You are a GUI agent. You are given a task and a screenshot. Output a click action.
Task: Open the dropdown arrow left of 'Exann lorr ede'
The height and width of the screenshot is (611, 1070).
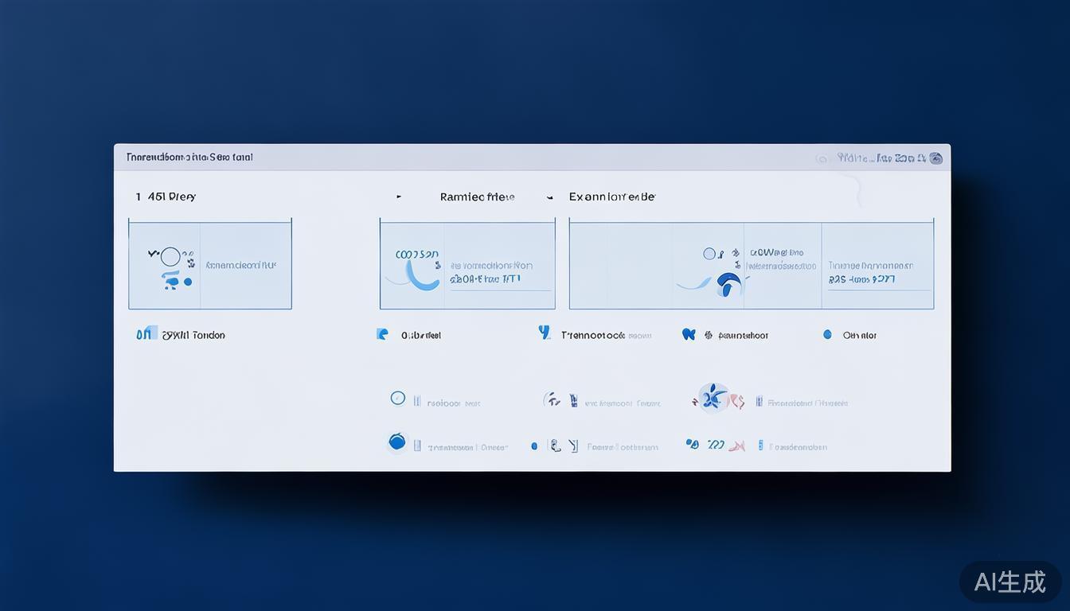pyautogui.click(x=549, y=197)
